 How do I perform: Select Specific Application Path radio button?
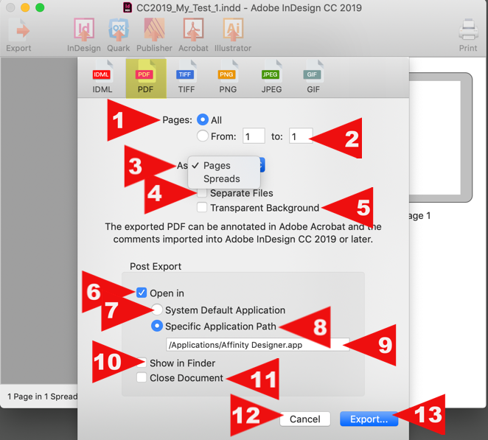[x=157, y=326]
